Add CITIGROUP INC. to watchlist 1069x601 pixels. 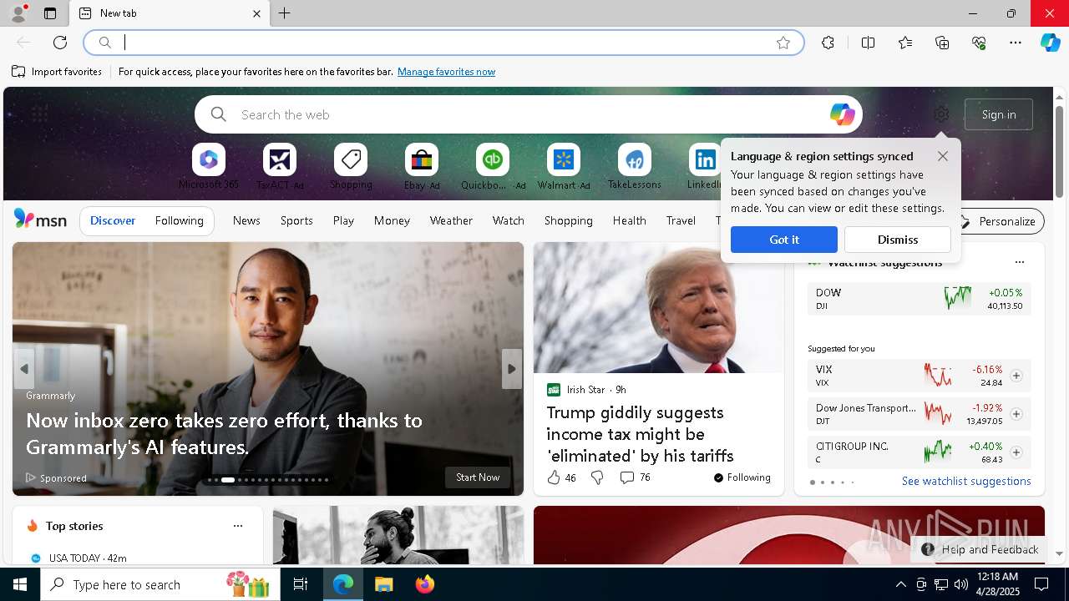[x=1016, y=452]
